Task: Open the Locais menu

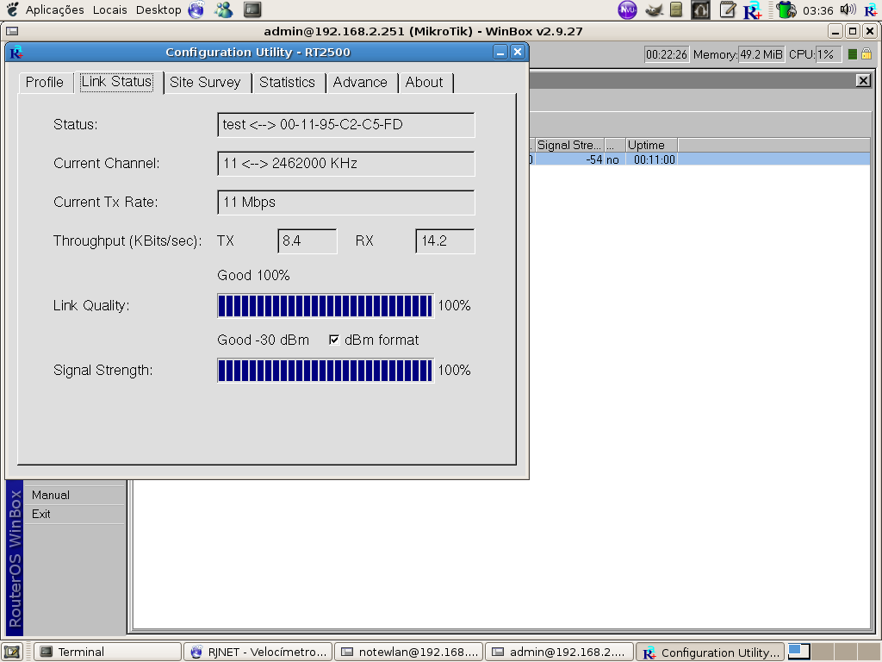Action: click(109, 9)
